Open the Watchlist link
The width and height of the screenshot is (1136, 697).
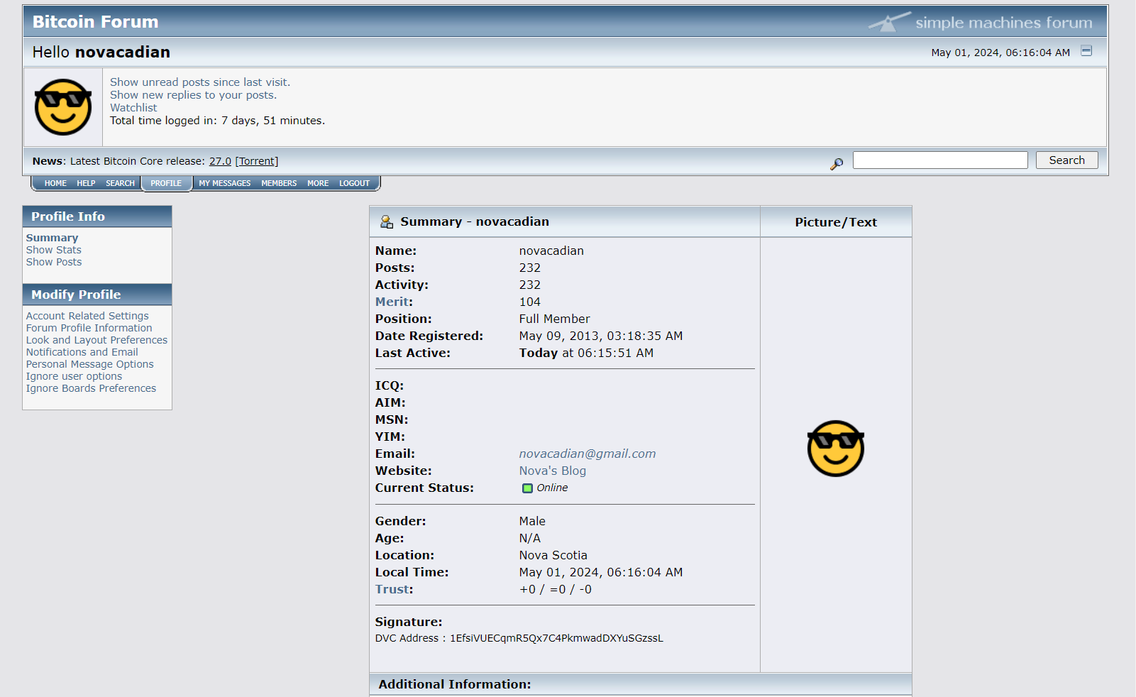point(133,108)
